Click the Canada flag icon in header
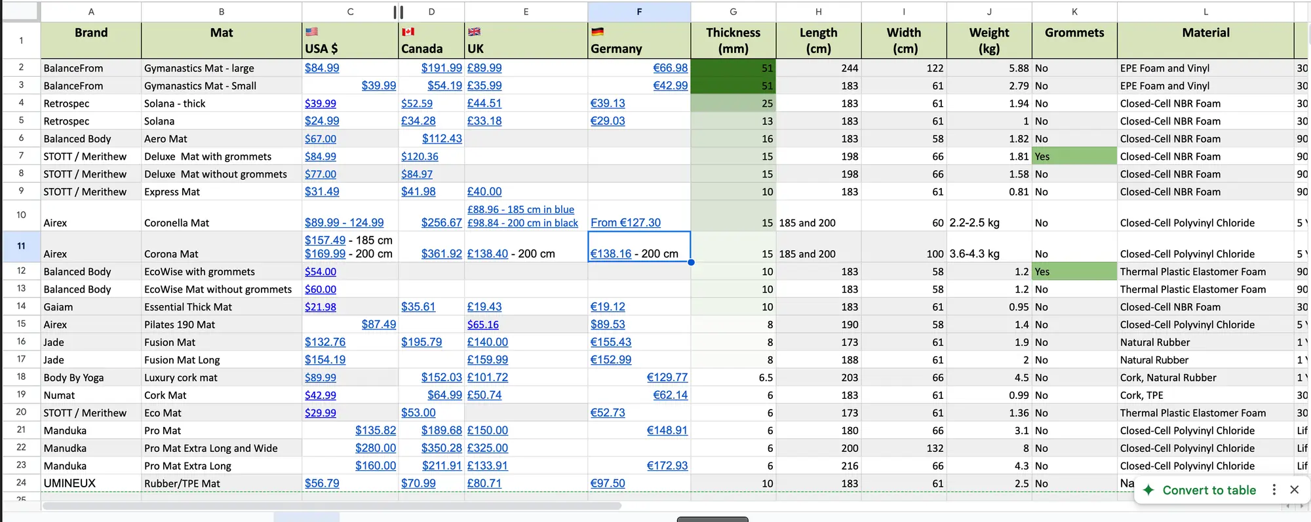The height and width of the screenshot is (522, 1311). pos(408,31)
